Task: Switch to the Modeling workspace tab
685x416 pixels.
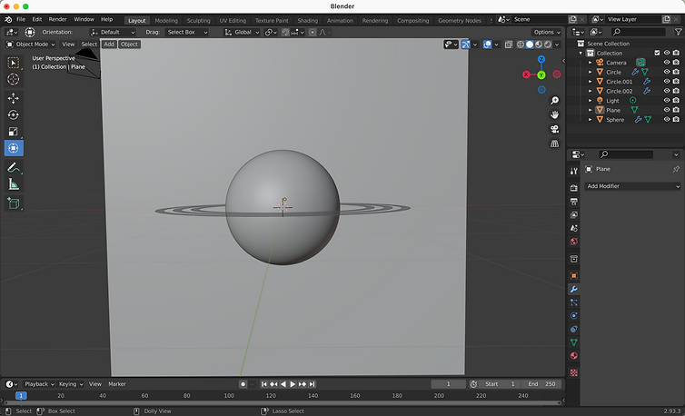Action: pyautogui.click(x=166, y=21)
